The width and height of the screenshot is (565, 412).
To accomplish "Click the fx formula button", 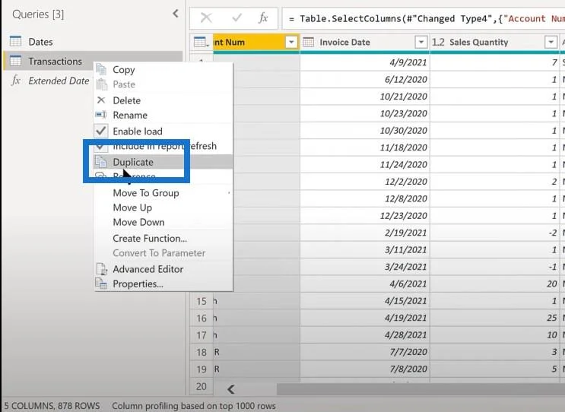I will click(263, 17).
